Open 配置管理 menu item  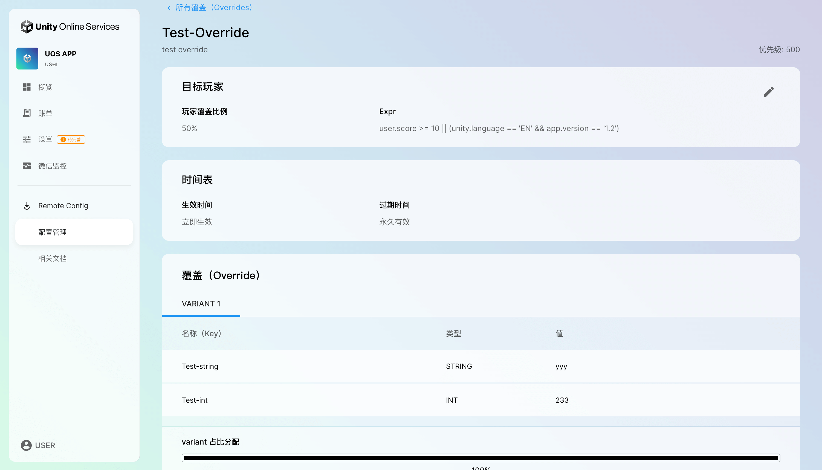coord(52,233)
